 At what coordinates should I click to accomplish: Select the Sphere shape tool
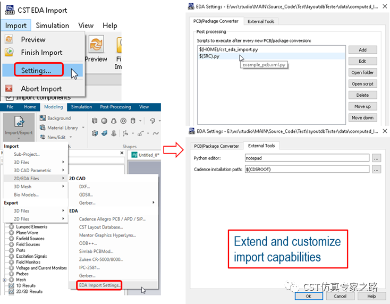pos(104,121)
